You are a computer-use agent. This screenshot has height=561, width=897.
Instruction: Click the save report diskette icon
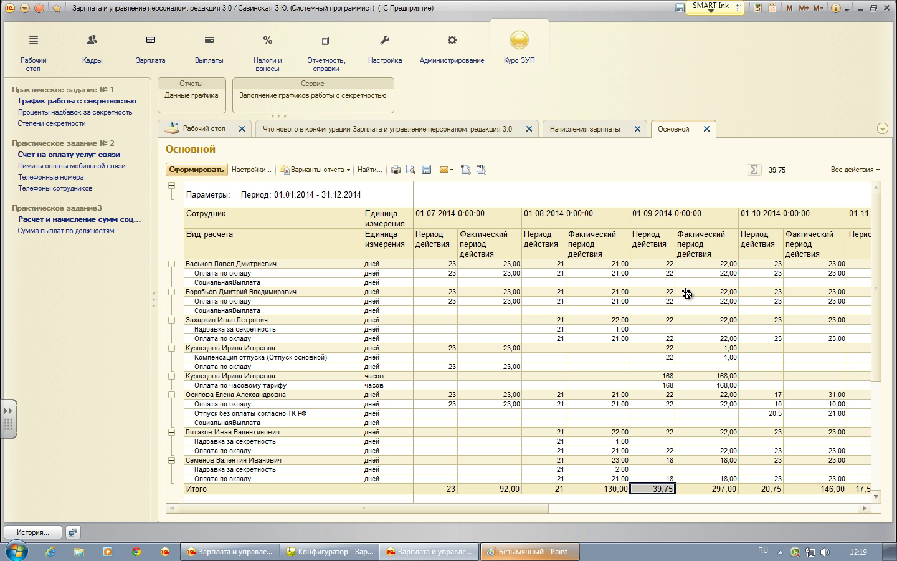click(426, 170)
